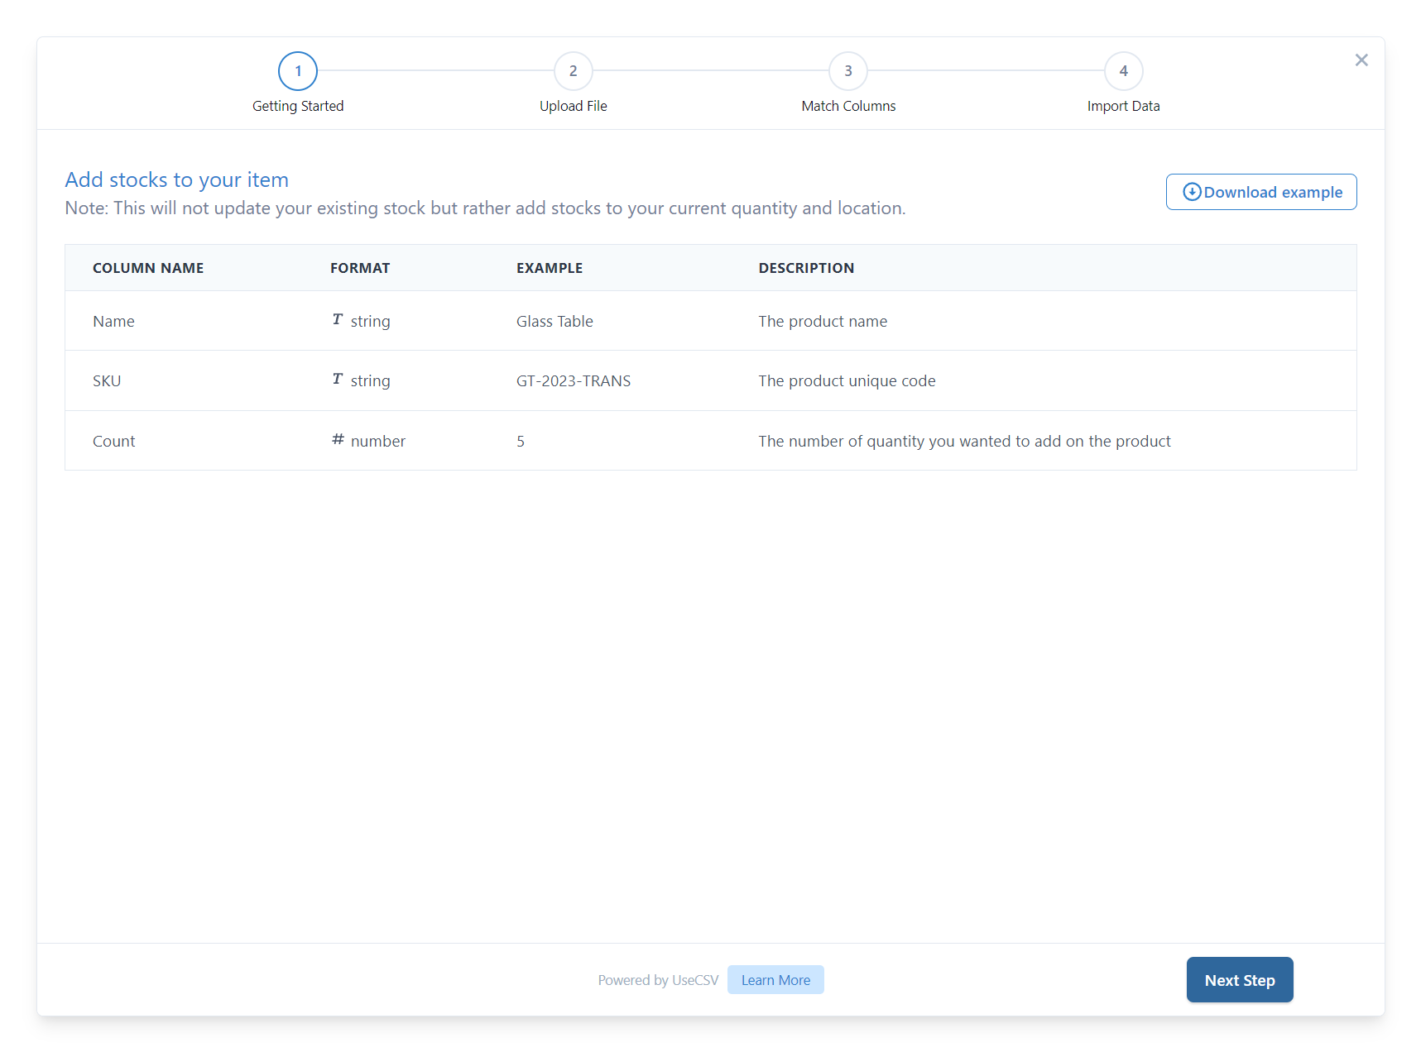Click the Import Data step label

coord(1124,106)
